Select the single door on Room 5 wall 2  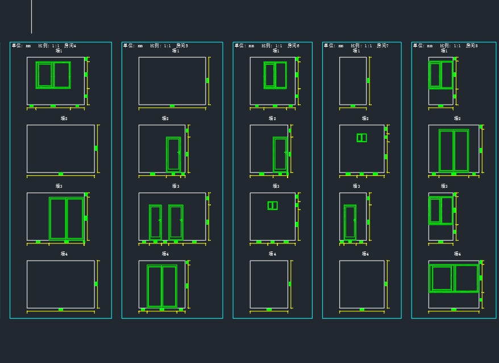point(173,154)
